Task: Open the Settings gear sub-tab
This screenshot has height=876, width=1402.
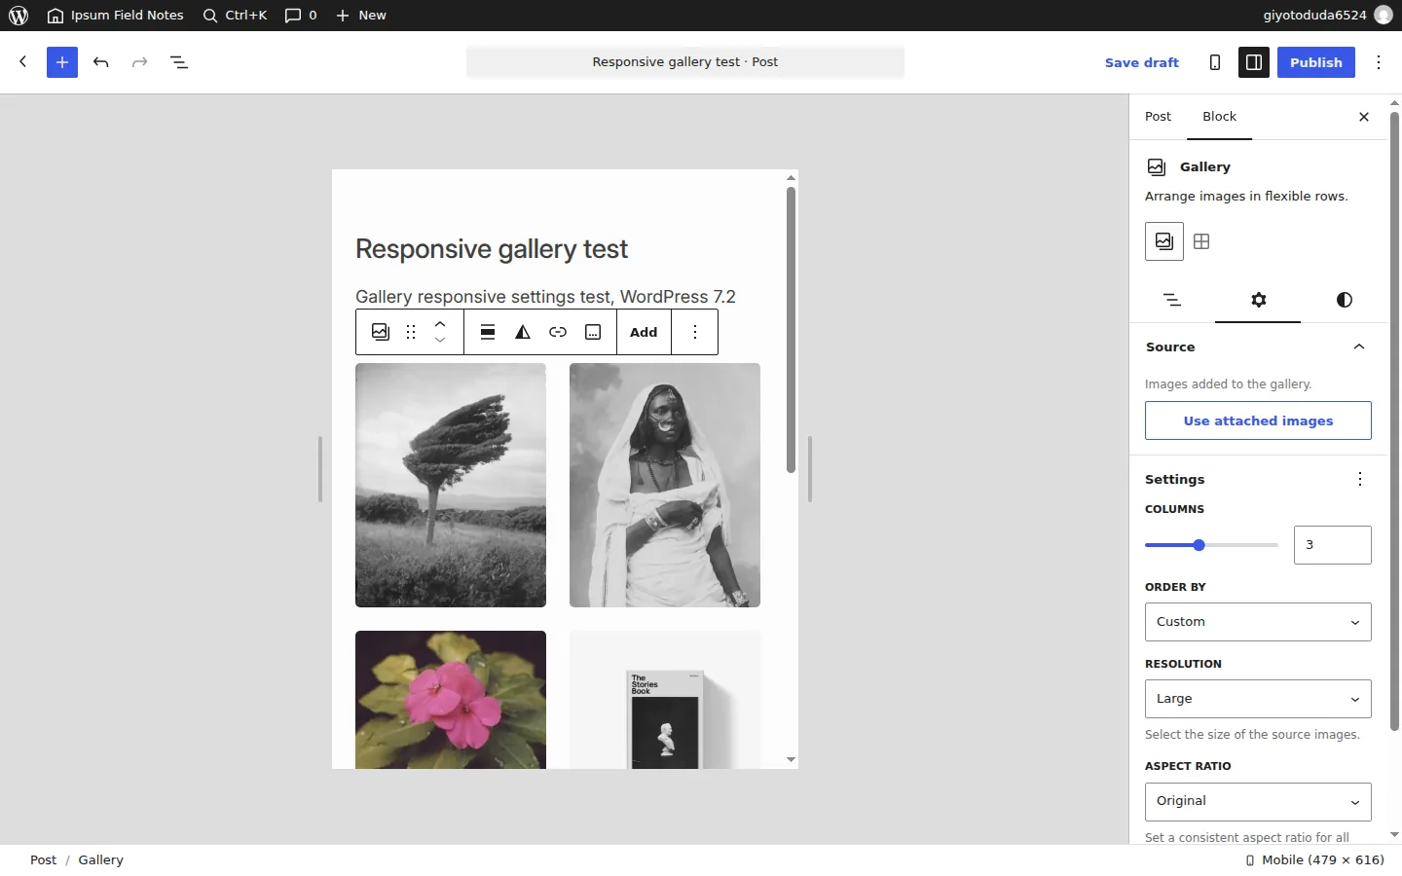Action: [1258, 300]
